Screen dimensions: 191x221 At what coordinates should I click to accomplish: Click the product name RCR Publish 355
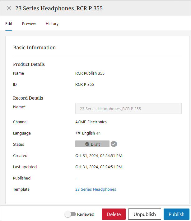[90, 73]
